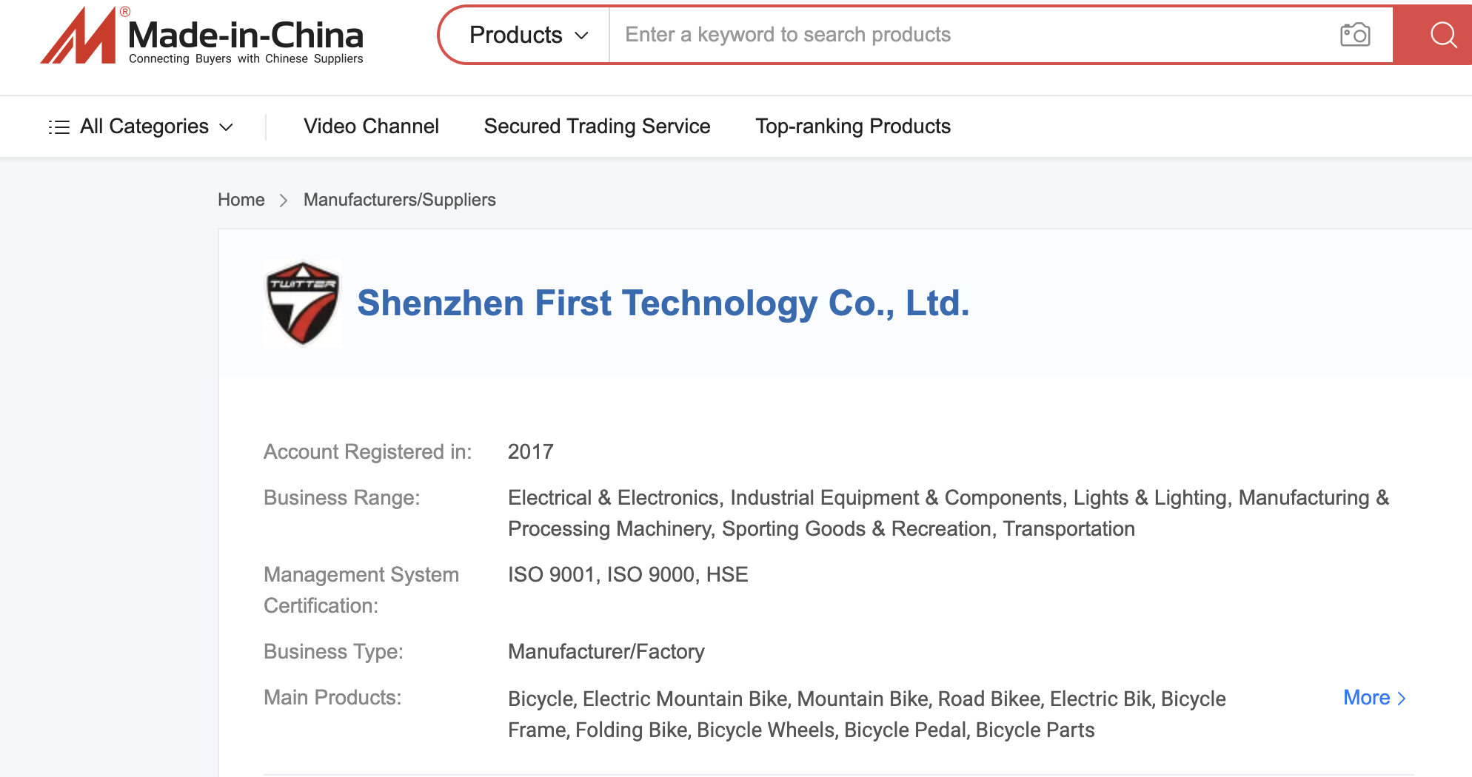Click the Made-in-China logo
The width and height of the screenshot is (1472, 777).
[78, 36]
